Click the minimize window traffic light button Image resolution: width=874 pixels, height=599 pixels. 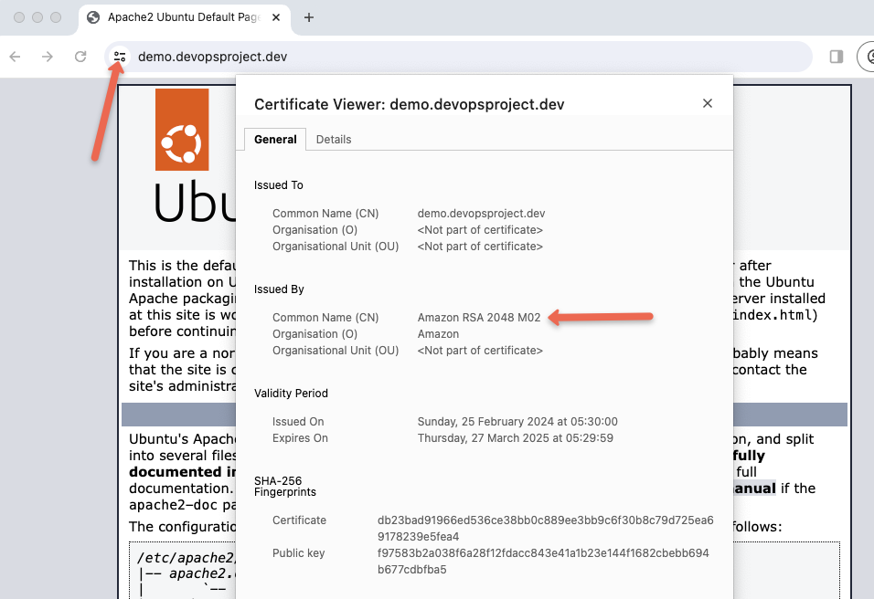(x=37, y=17)
